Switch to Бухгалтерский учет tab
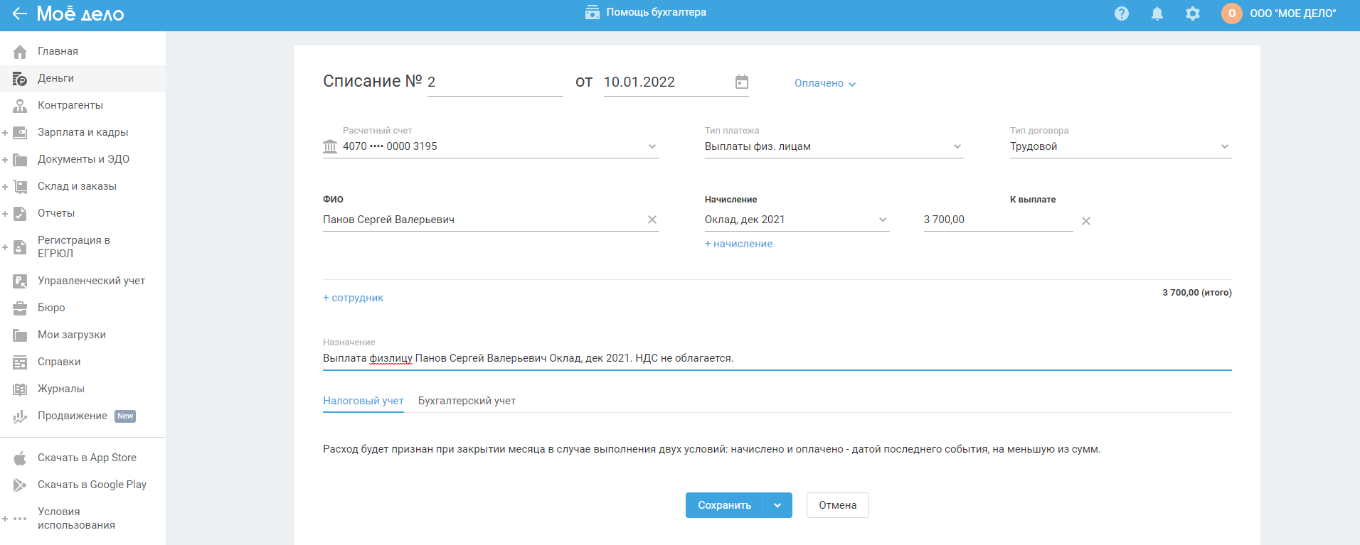Screen dimensions: 1360x545 click(x=467, y=401)
